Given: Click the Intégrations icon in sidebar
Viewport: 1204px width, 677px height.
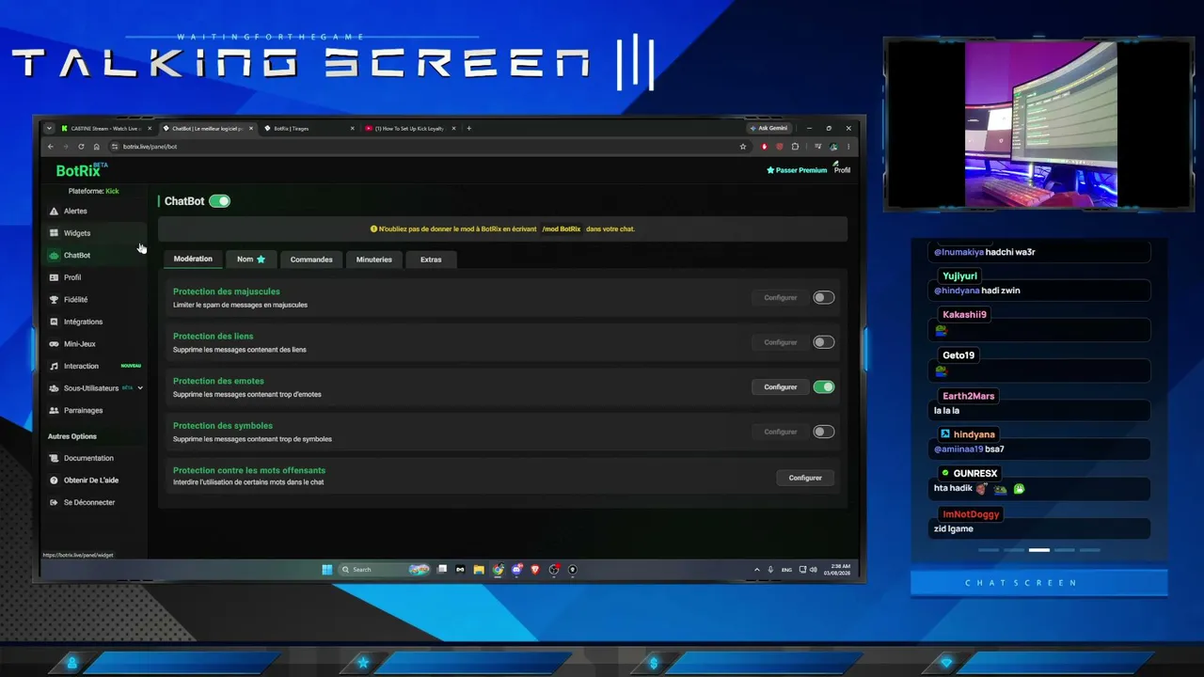Looking at the screenshot, I should pos(54,322).
